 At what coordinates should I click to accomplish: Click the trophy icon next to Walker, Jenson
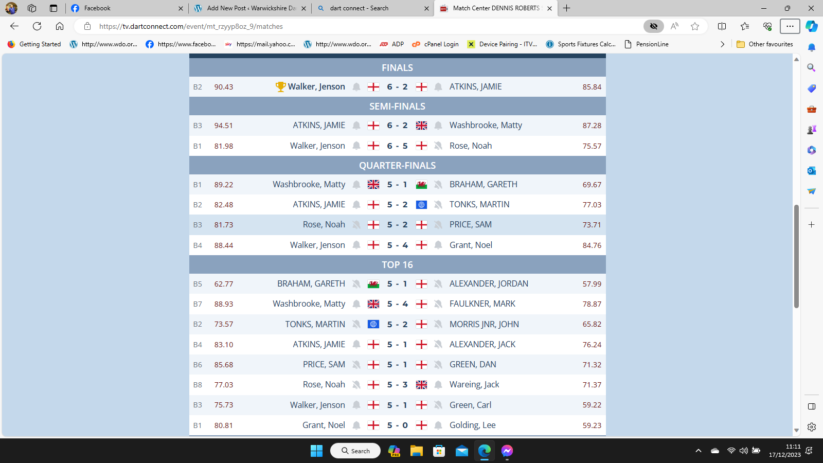pyautogui.click(x=280, y=87)
